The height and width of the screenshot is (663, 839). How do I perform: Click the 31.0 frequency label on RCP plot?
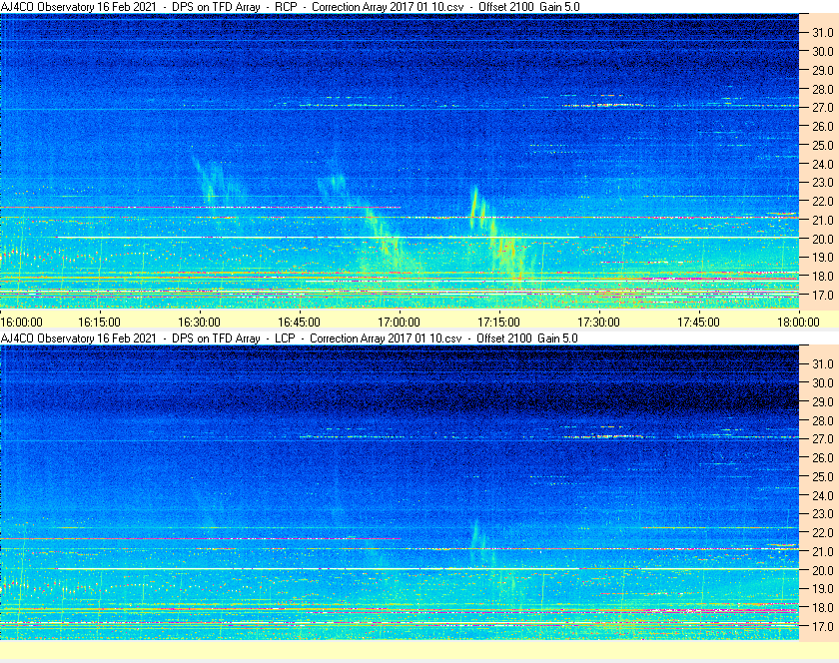click(x=823, y=33)
